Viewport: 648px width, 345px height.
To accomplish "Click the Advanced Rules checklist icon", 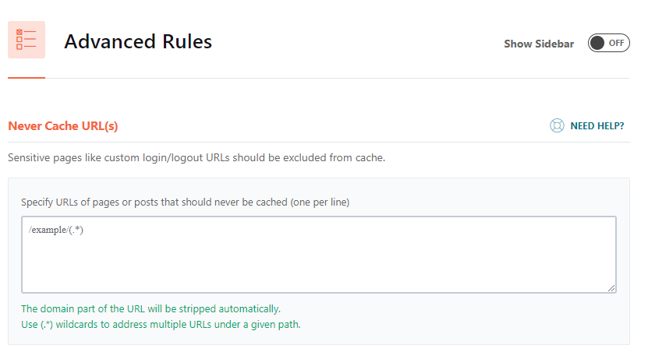I will (26, 40).
